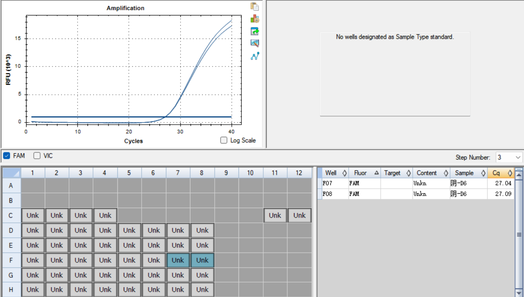Screen dimensions: 524x297
Task: Select well E6 in the plate
Action: 154,245
